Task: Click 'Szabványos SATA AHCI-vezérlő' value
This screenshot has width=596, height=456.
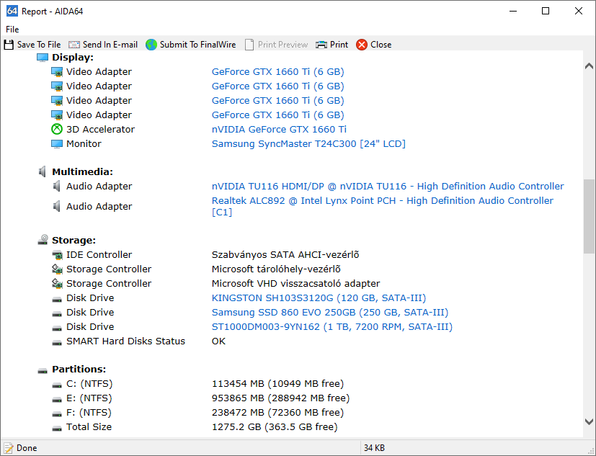Action: click(x=285, y=254)
